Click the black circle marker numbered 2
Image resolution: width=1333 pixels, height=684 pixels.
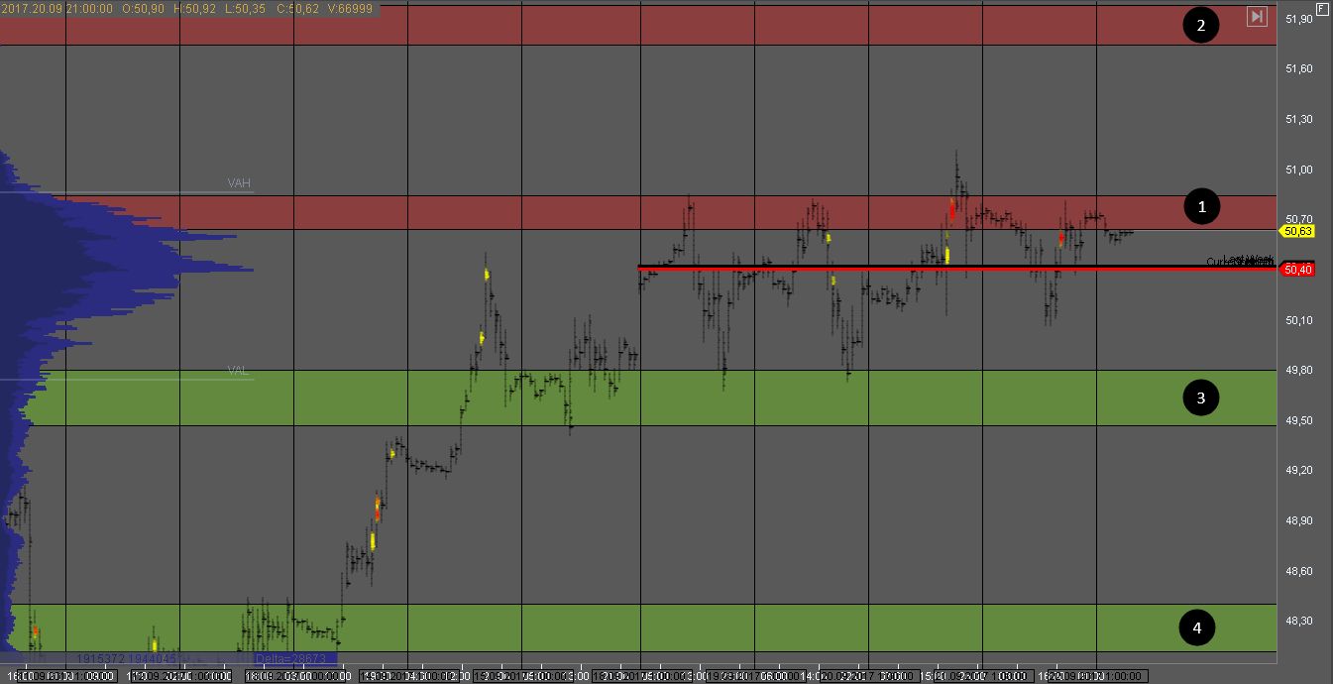[1201, 26]
